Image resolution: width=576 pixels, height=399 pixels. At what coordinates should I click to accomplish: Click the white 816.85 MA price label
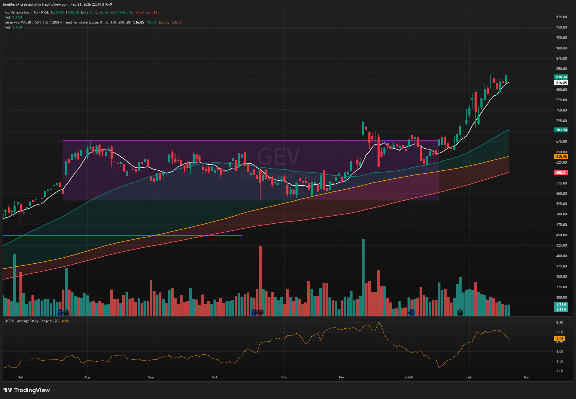[x=561, y=83]
